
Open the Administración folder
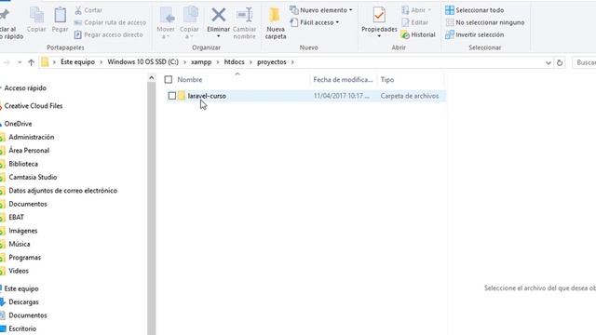pos(32,137)
